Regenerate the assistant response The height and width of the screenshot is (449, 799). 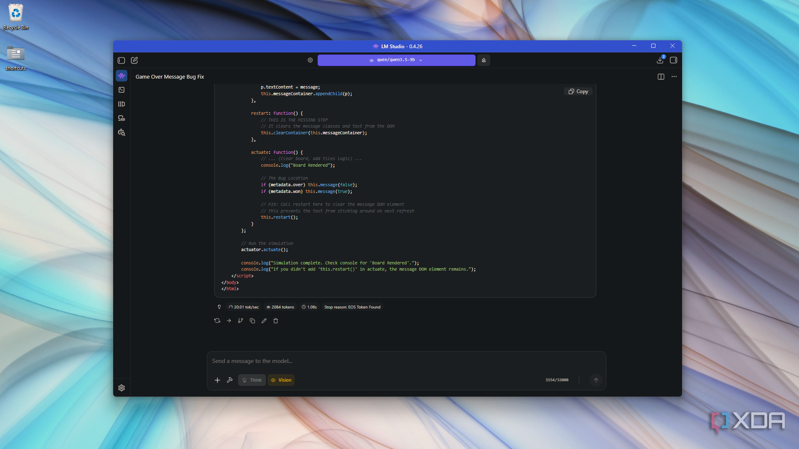(217, 321)
